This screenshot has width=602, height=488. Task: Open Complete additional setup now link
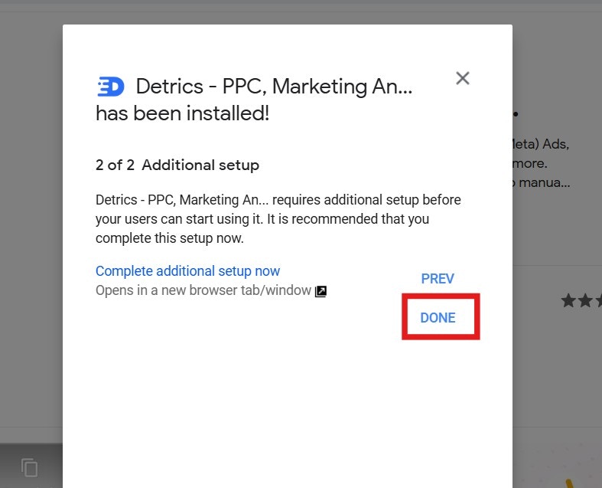pos(187,271)
